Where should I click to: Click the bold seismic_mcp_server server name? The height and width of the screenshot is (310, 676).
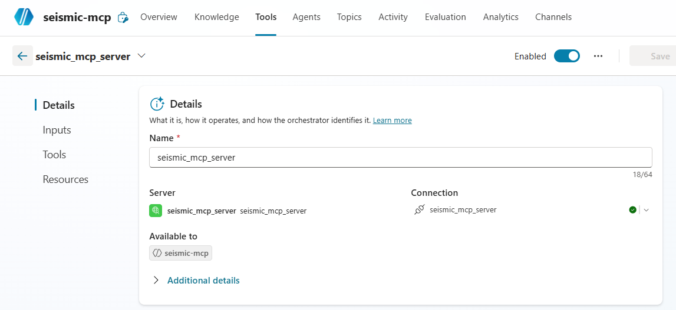(x=202, y=211)
